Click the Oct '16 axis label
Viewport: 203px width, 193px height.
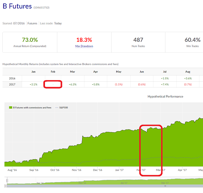click(x=55, y=170)
